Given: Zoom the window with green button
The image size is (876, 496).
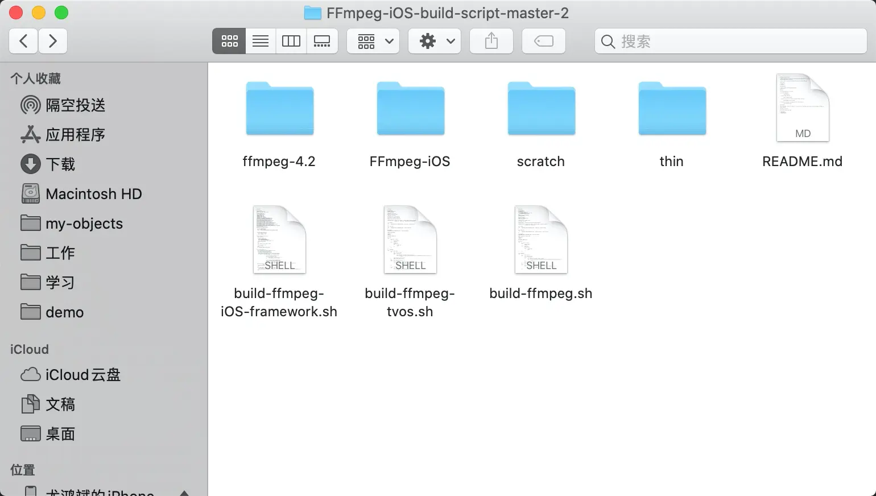Looking at the screenshot, I should 61,13.
